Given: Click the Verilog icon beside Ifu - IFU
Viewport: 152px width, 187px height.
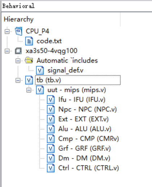Looking at the screenshot, I should (51, 100).
